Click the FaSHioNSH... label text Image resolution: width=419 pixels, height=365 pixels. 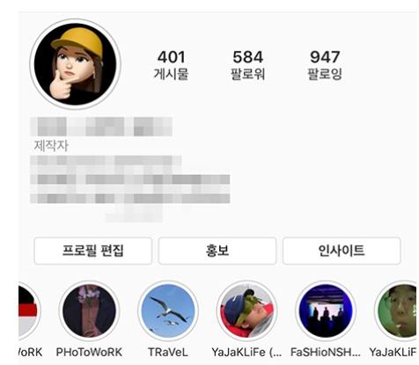(x=326, y=352)
